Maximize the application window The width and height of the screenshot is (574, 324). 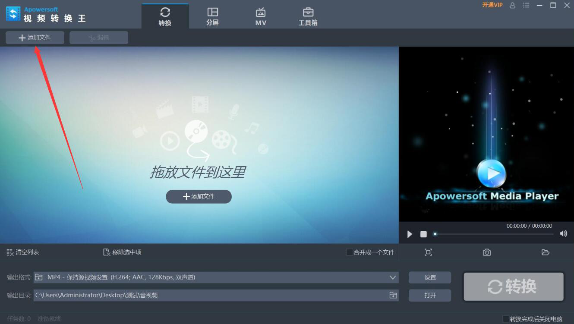click(x=553, y=5)
